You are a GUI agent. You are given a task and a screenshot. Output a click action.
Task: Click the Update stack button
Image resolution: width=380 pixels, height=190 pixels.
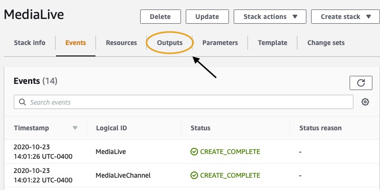[207, 17]
